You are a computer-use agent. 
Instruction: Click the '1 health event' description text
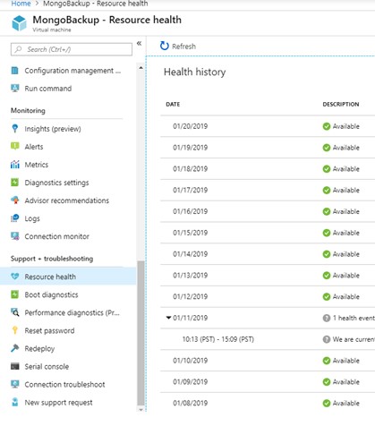[354, 318]
